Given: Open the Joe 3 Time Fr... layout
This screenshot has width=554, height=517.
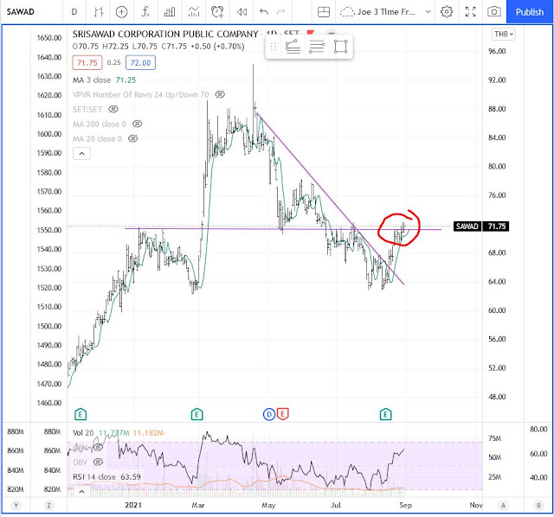Looking at the screenshot, I should [x=379, y=11].
